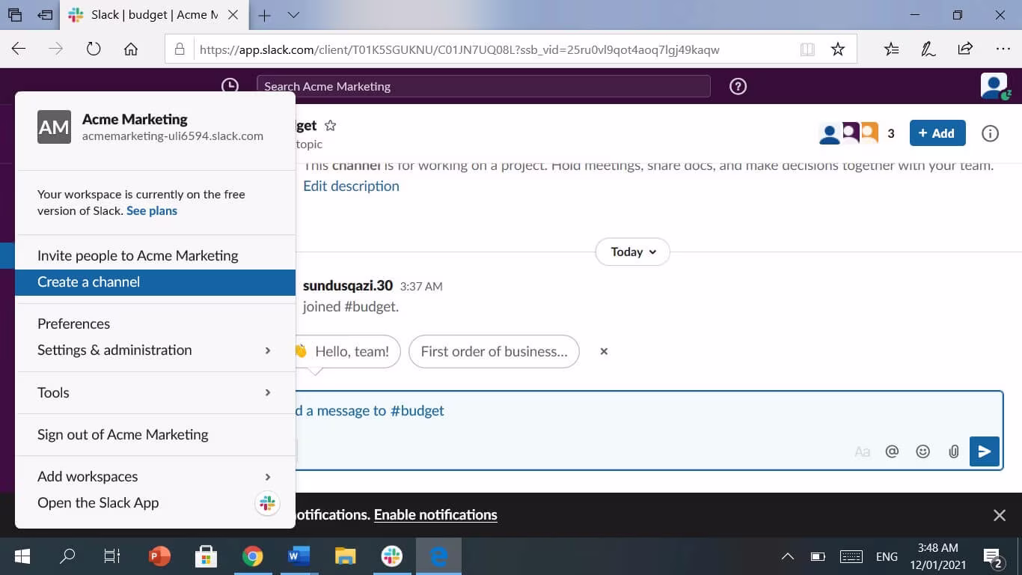The image size is (1022, 575).
Task: Insert a mention with the @ icon
Action: [x=892, y=451]
